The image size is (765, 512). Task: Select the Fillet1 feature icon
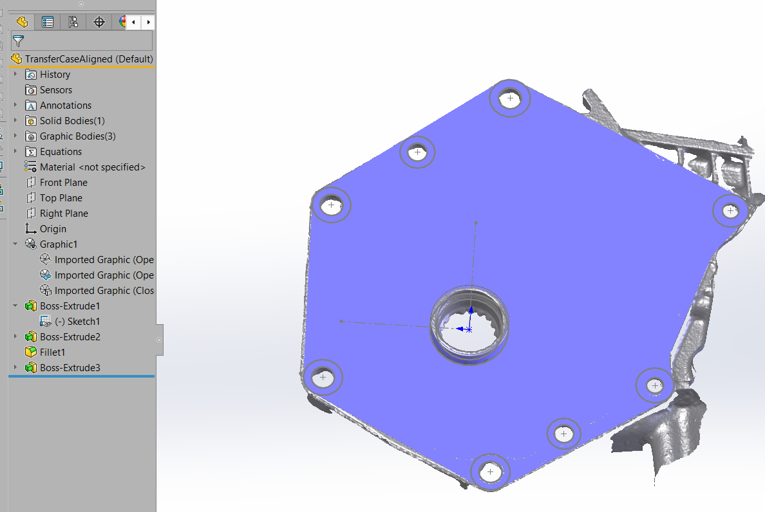(30, 352)
